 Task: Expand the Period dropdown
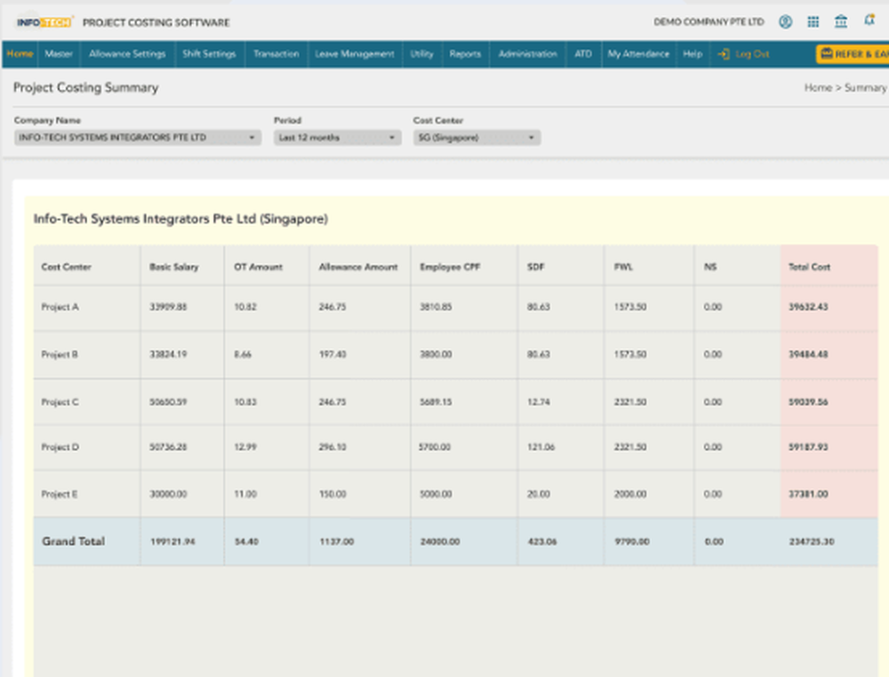point(337,137)
